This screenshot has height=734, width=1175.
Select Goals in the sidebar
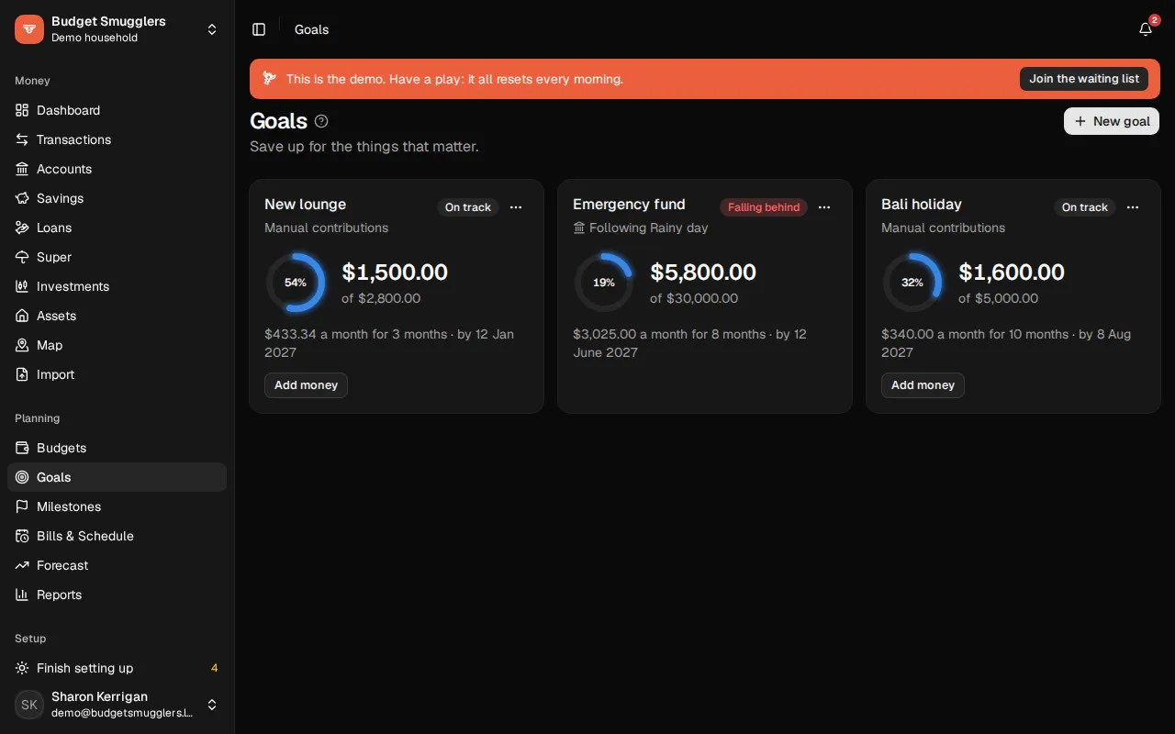[x=117, y=477]
